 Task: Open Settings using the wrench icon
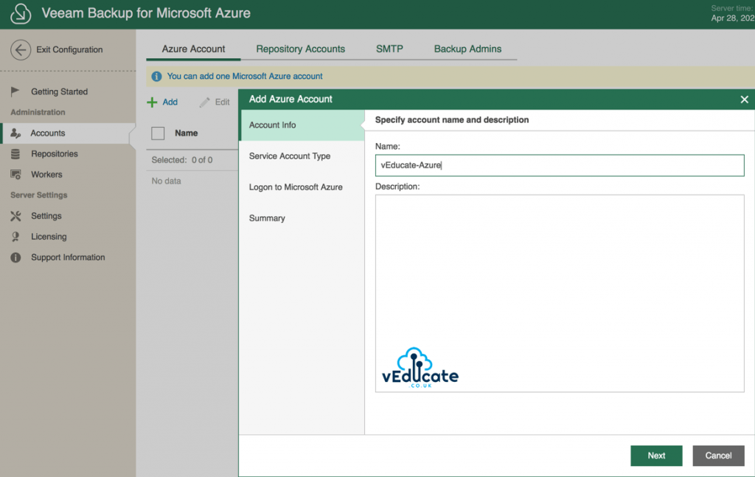pos(17,215)
